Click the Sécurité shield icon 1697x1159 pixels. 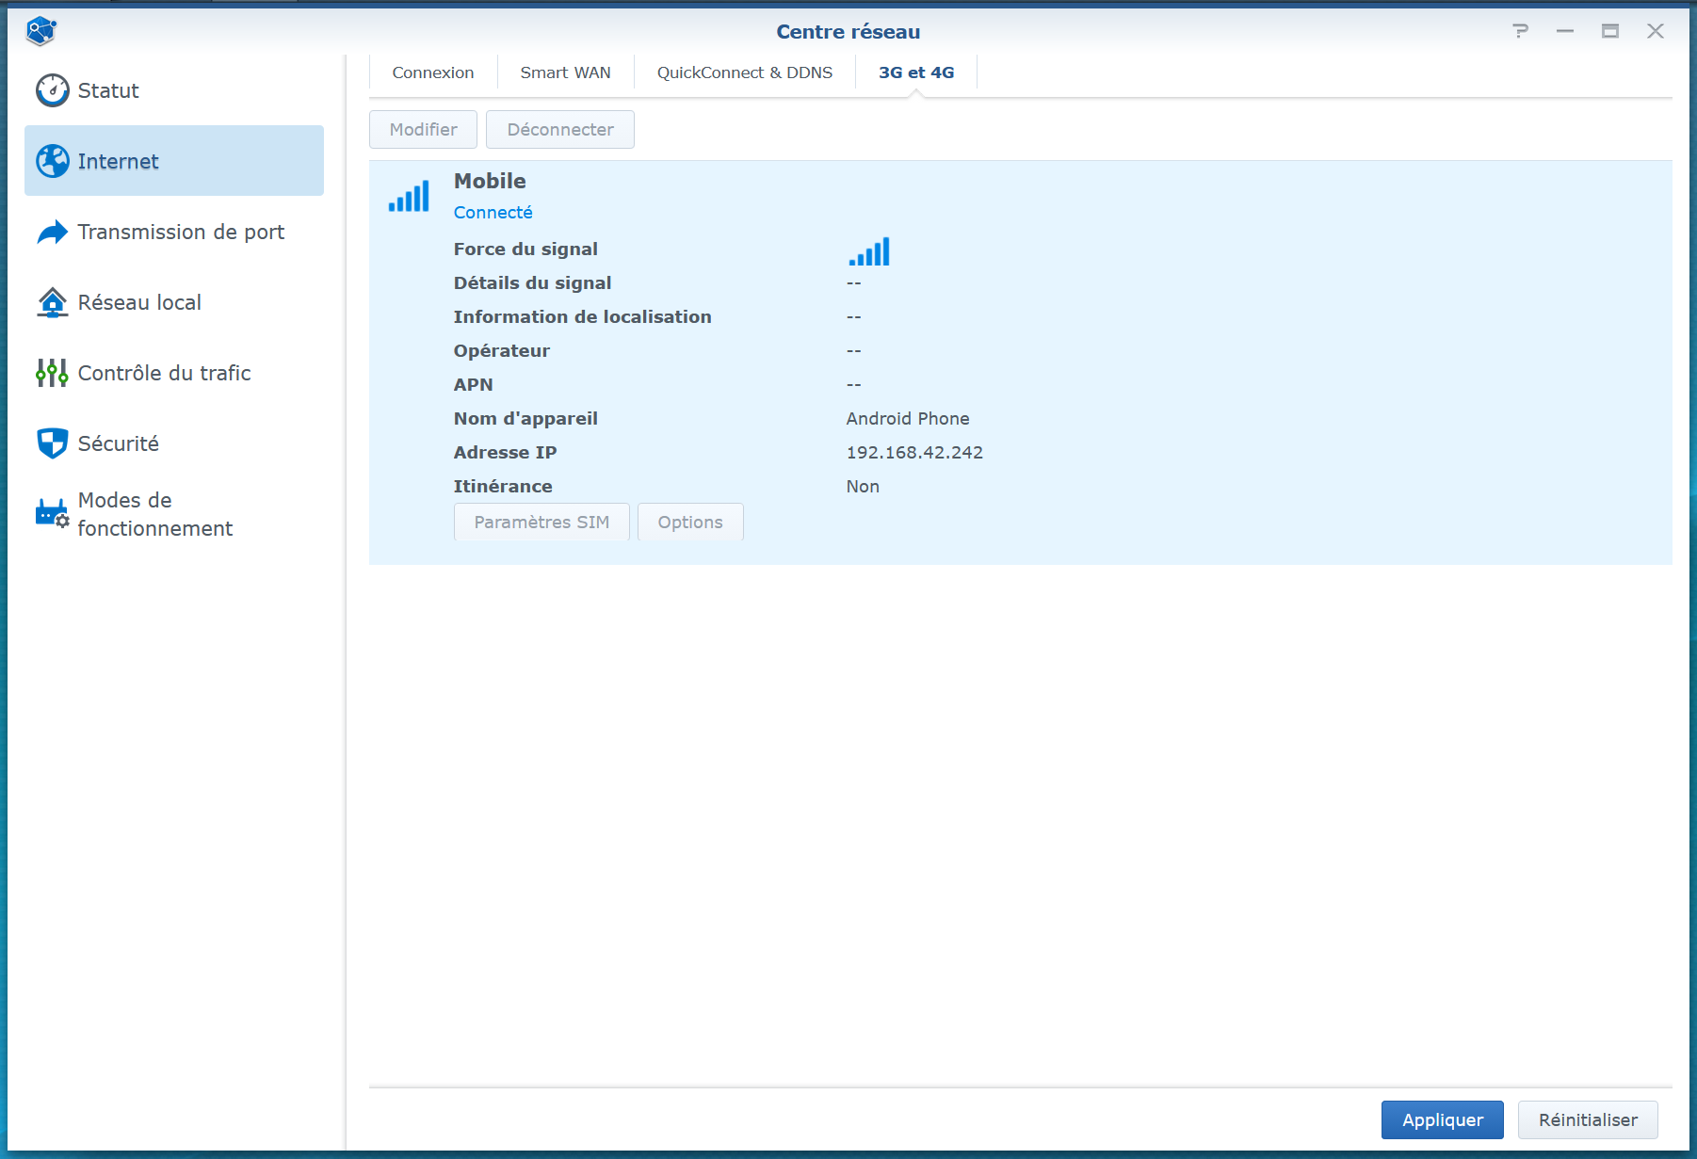[53, 443]
